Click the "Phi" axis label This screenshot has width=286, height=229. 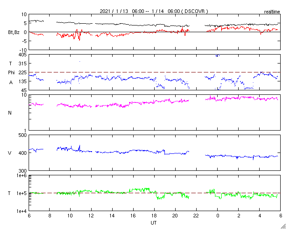(11, 72)
